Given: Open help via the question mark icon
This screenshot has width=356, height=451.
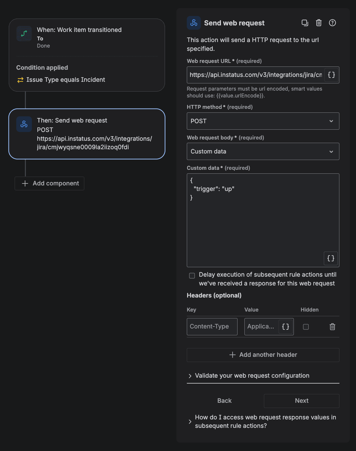Looking at the screenshot, I should 332,23.
